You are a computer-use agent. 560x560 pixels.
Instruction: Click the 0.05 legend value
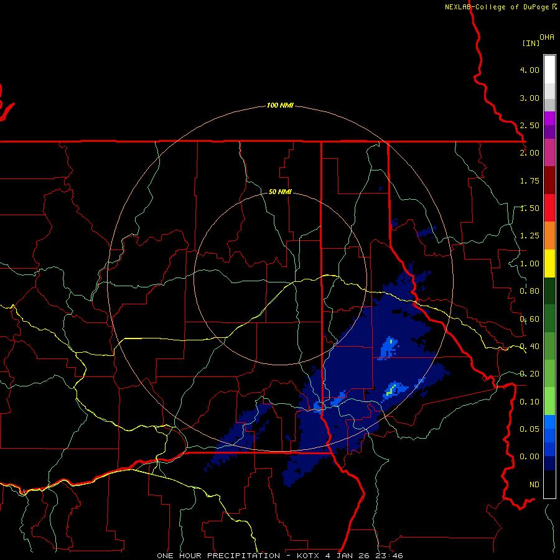pyautogui.click(x=530, y=429)
